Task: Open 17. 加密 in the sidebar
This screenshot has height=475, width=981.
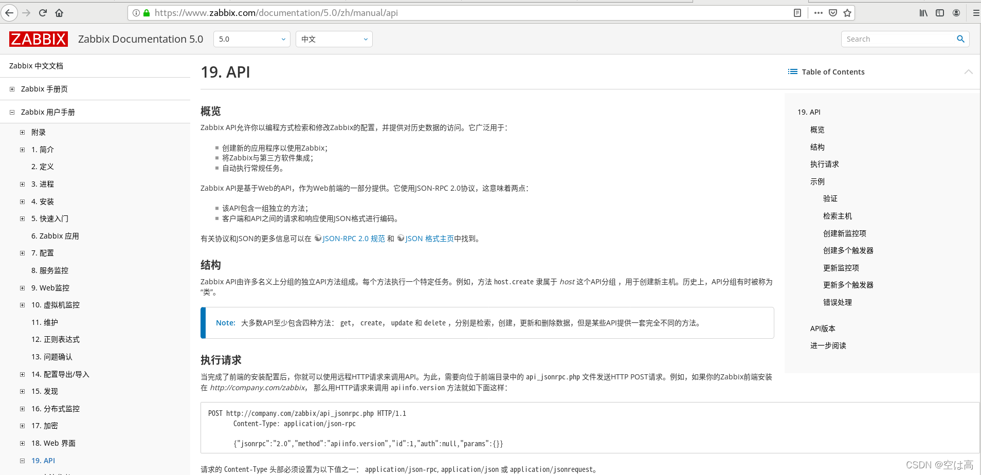Action: [45, 426]
